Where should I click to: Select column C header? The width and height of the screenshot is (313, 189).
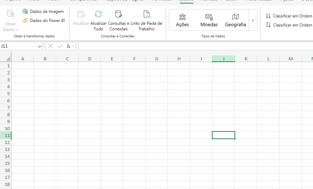pos(67,59)
